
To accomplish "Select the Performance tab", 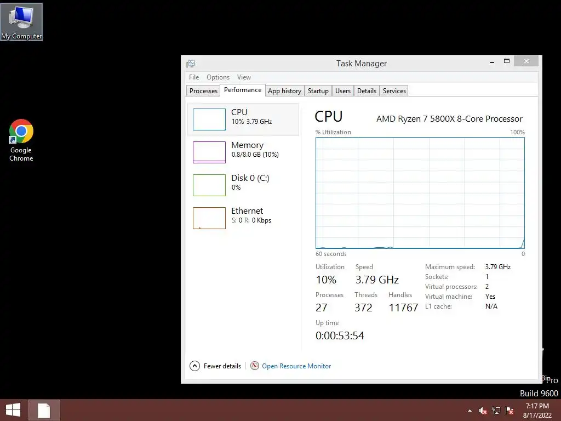I will [x=243, y=90].
